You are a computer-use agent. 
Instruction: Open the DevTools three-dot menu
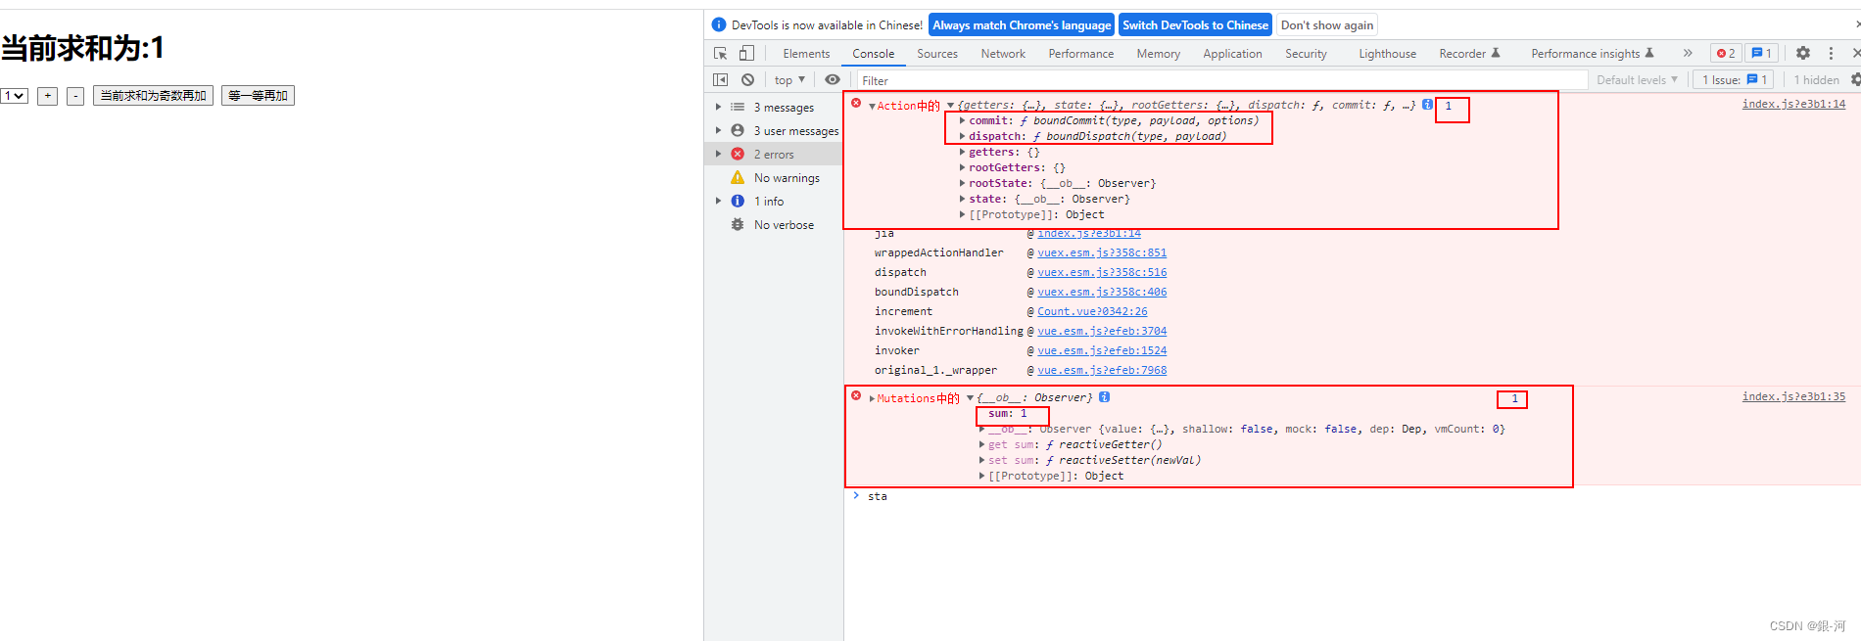coord(1831,54)
